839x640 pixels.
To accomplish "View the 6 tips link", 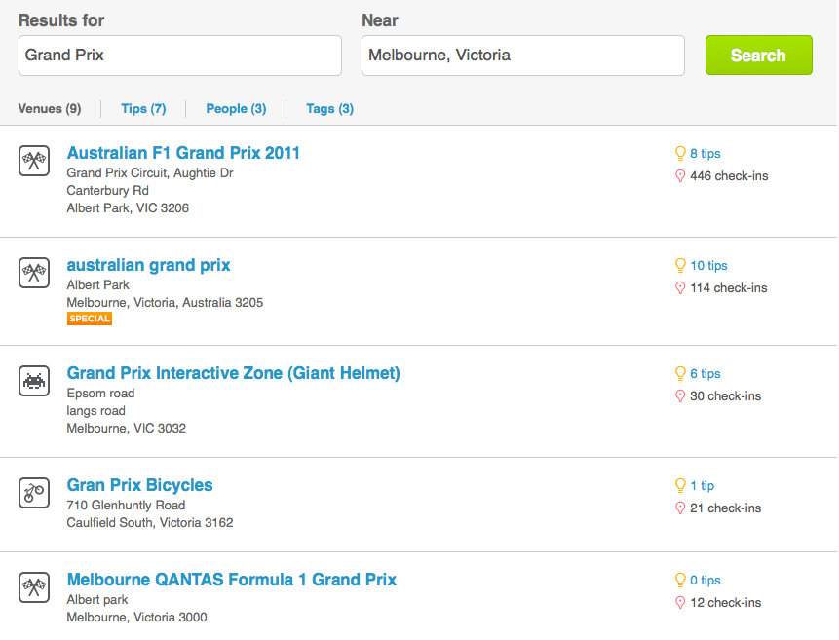I will click(x=706, y=373).
